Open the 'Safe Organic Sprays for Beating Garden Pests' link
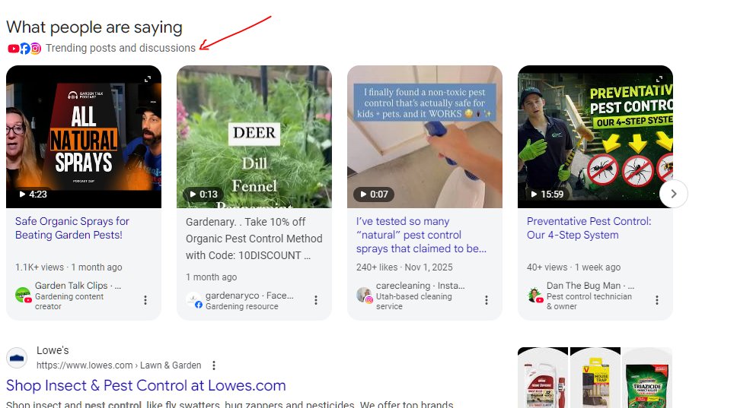 (72, 228)
